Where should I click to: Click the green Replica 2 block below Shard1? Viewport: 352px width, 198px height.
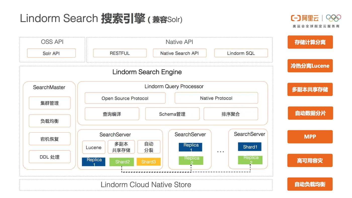(x=250, y=160)
